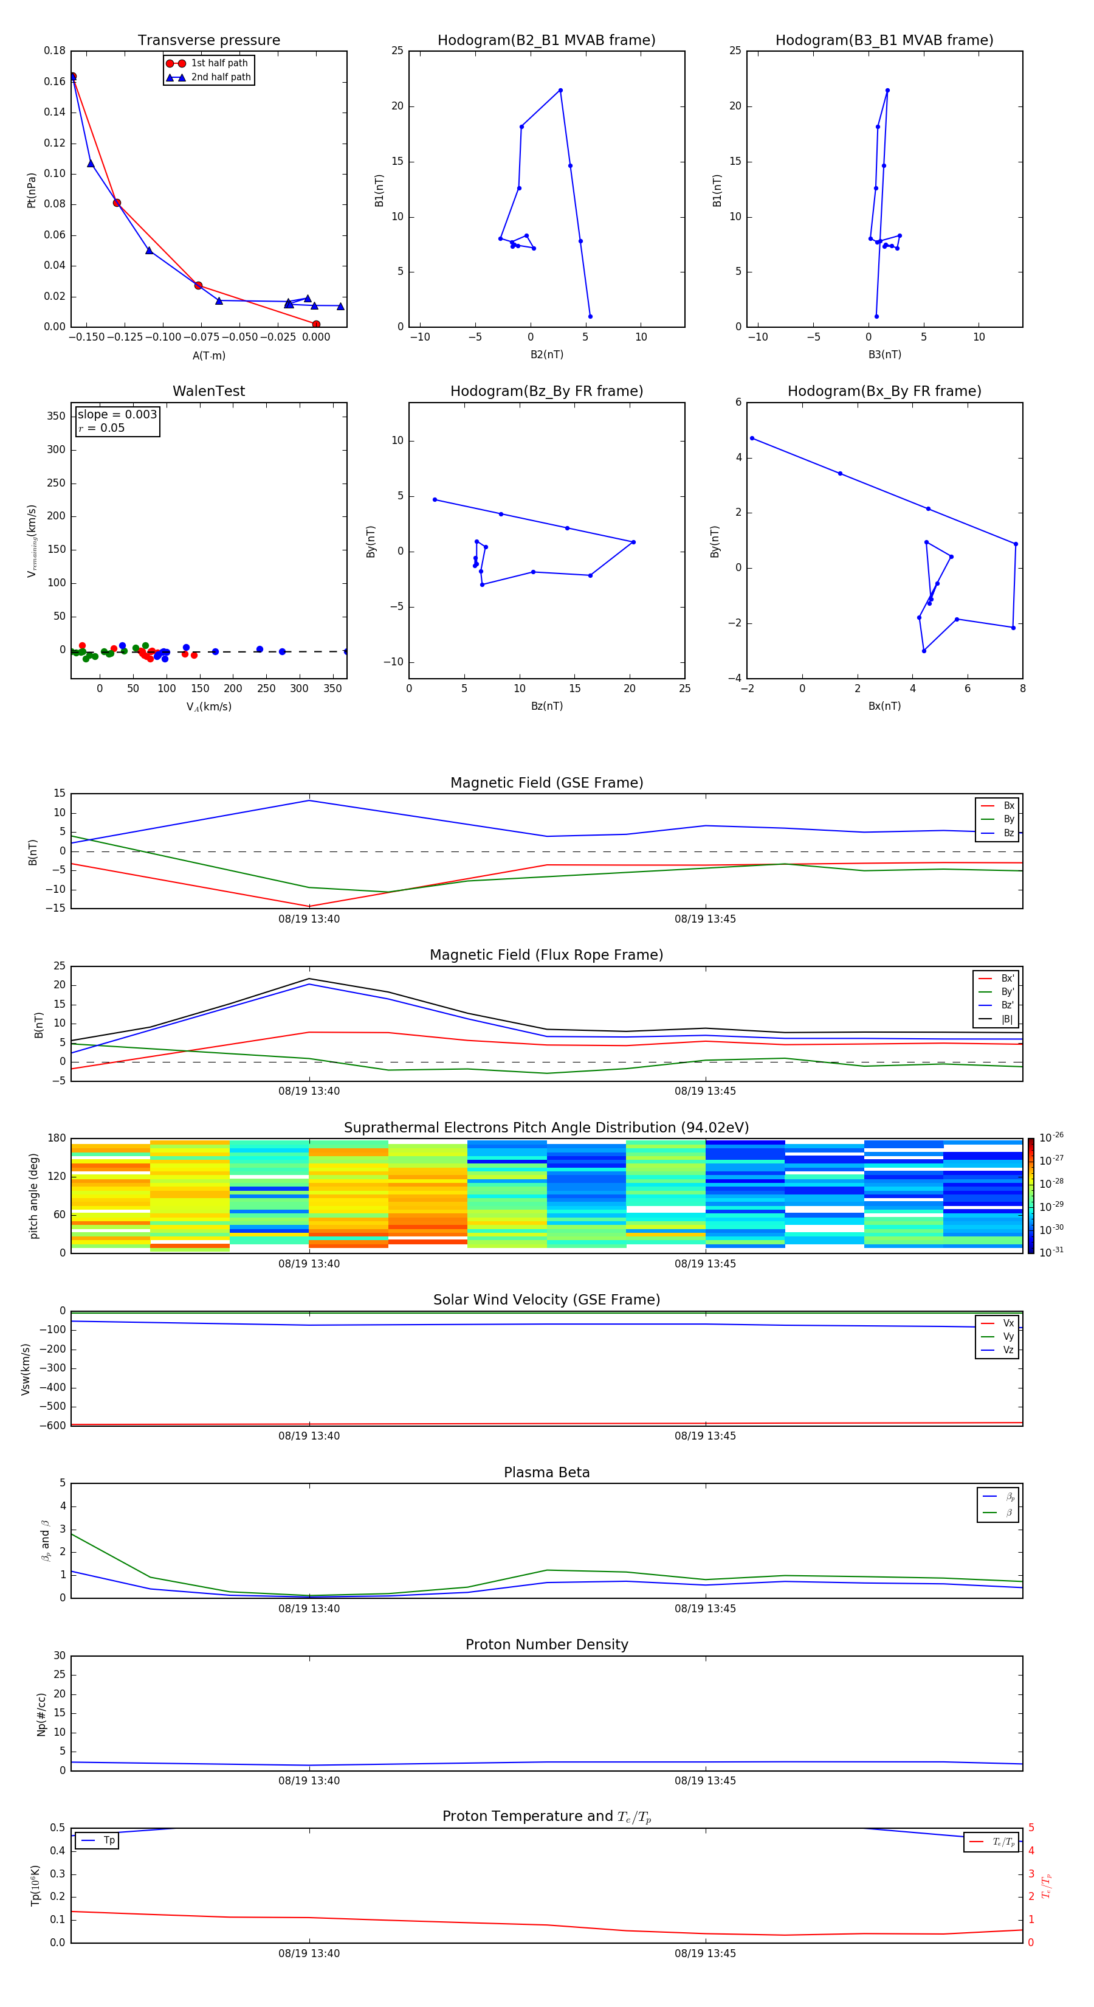Click '08/19 13:40' tick under GSE magnetic field
This screenshot has height=2007, width=1094.
[309, 920]
